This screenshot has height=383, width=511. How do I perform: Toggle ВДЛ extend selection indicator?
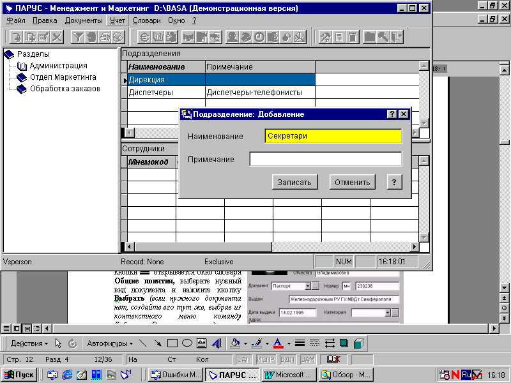[x=287, y=359]
